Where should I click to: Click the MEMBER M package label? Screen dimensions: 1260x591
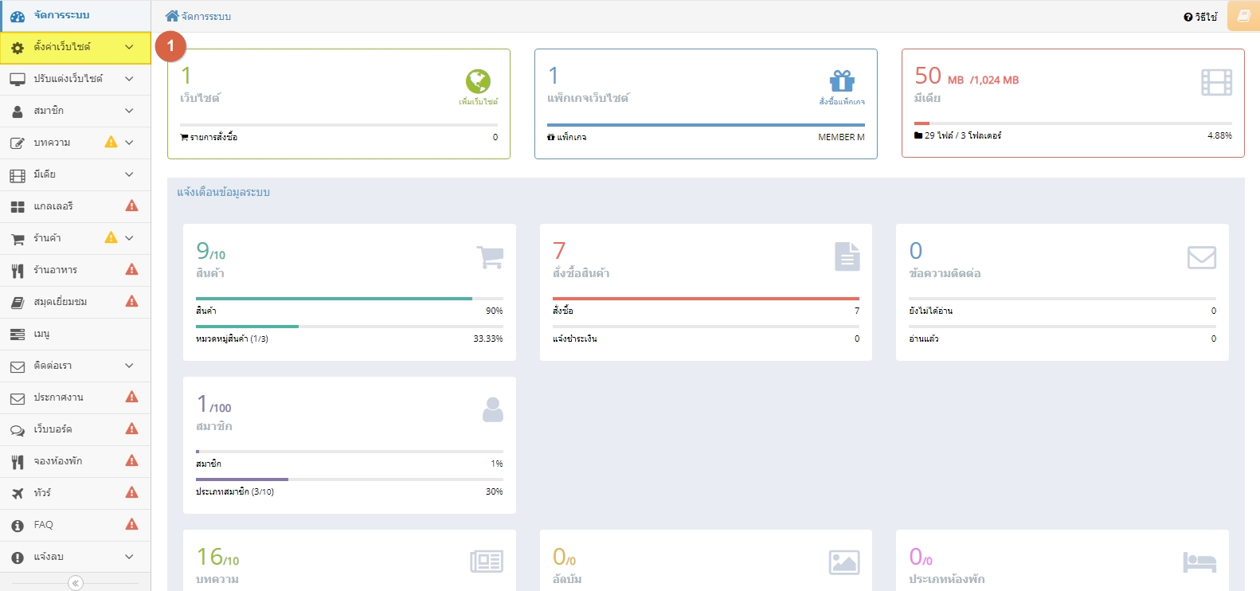(841, 137)
